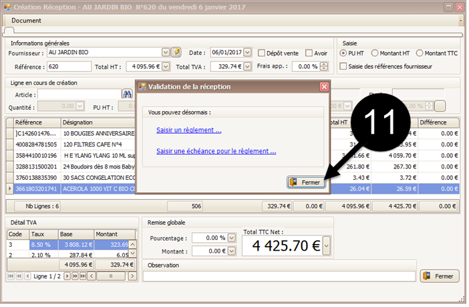Follow the Saisir un règlement link
The image size is (469, 307).
189,130
